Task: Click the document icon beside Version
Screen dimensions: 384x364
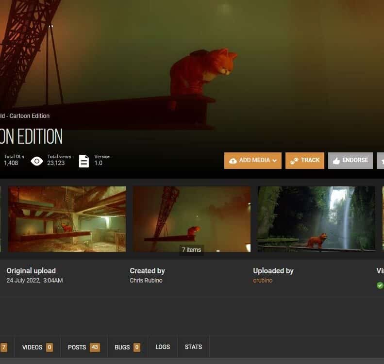Action: [x=84, y=161]
